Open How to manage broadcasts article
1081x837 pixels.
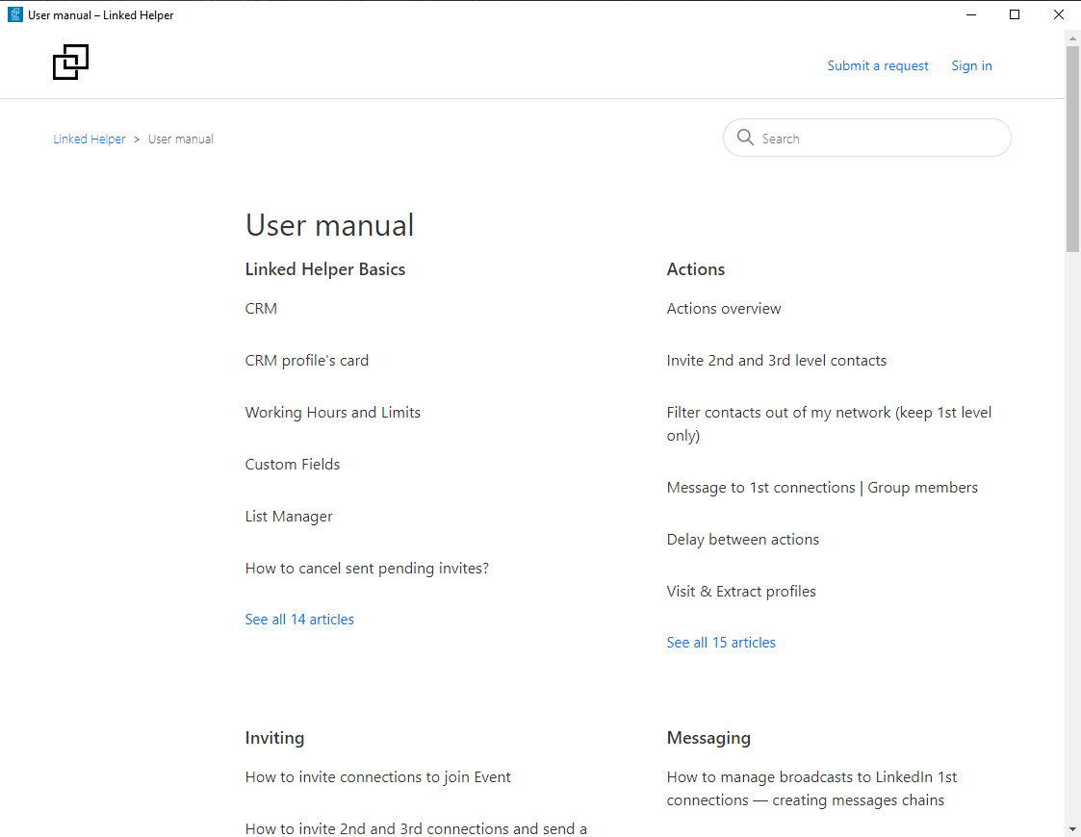click(811, 788)
